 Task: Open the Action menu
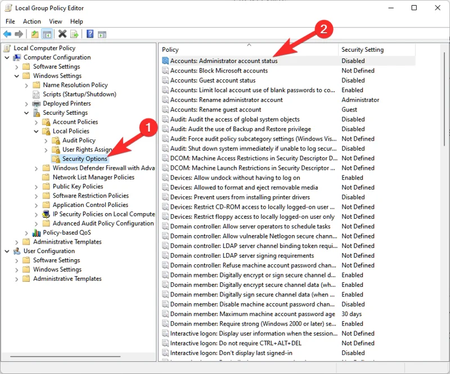pyautogui.click(x=31, y=21)
